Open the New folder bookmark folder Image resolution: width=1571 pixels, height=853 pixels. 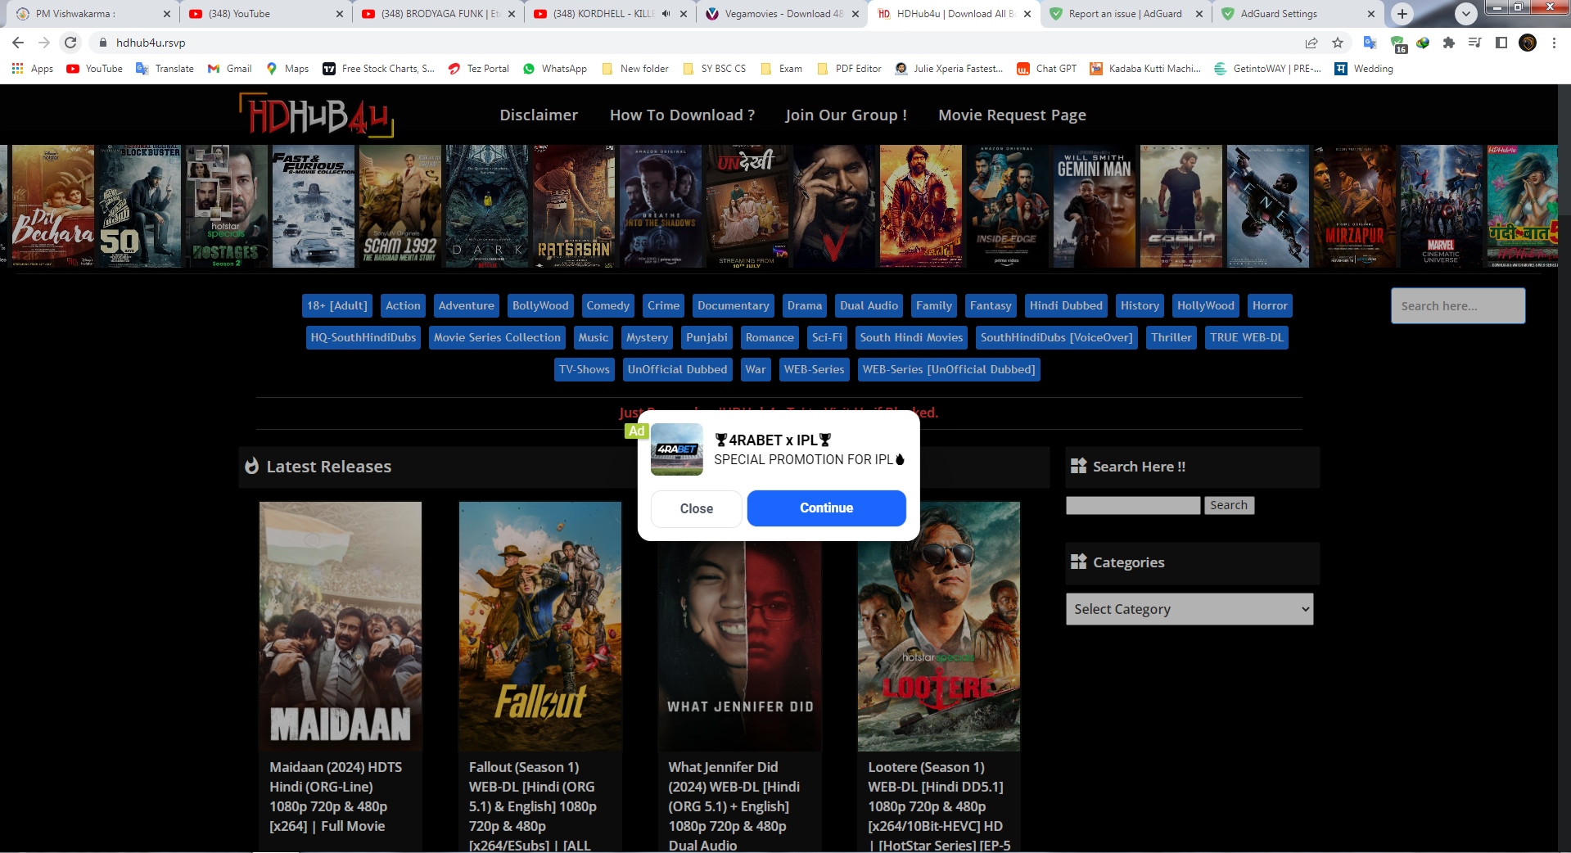(635, 69)
